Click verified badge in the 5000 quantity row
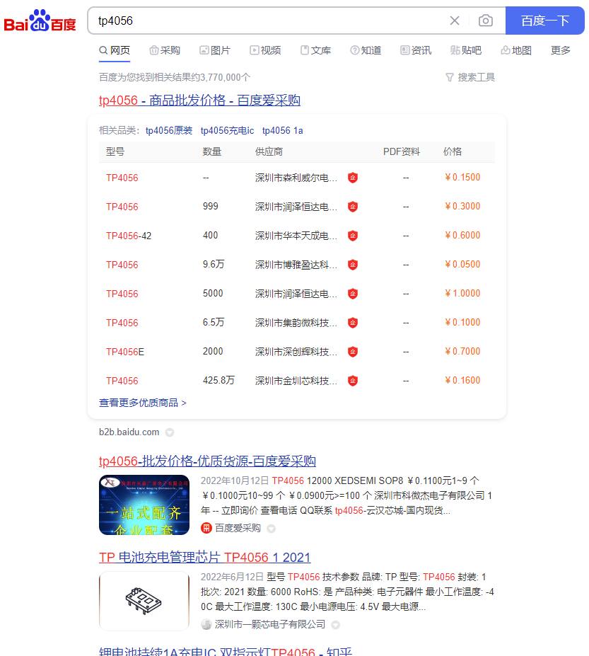This screenshot has width=589, height=656. 353,294
